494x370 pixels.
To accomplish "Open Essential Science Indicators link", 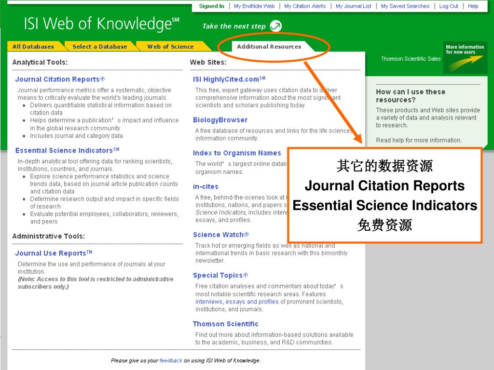I will coord(67,150).
